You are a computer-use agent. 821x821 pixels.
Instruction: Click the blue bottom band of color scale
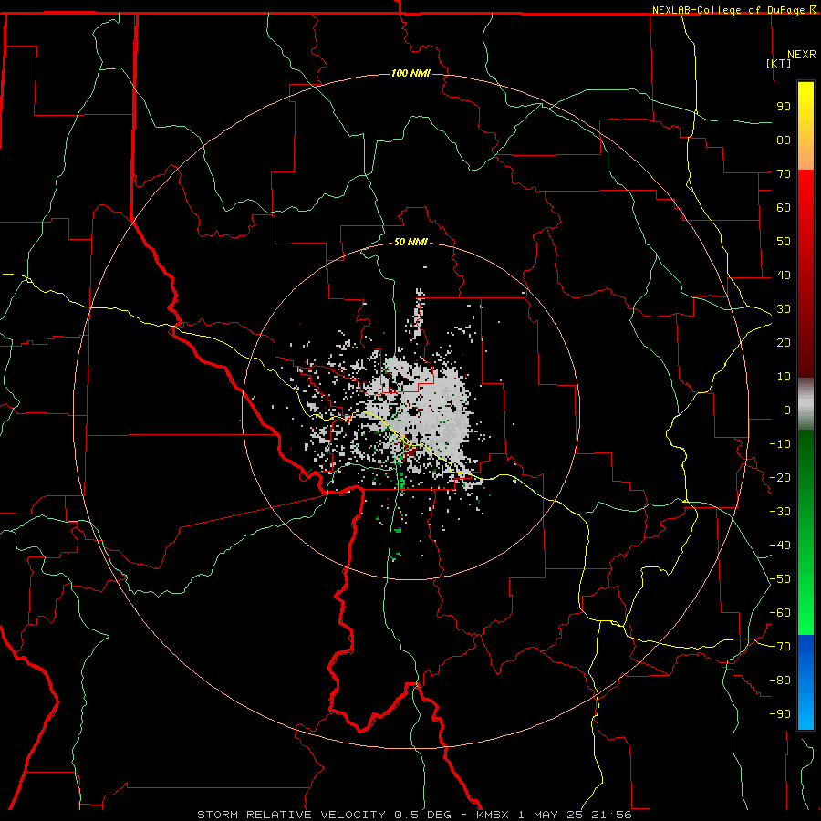(805, 681)
